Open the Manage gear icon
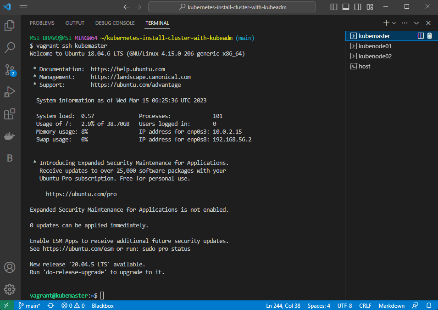 (x=10, y=289)
